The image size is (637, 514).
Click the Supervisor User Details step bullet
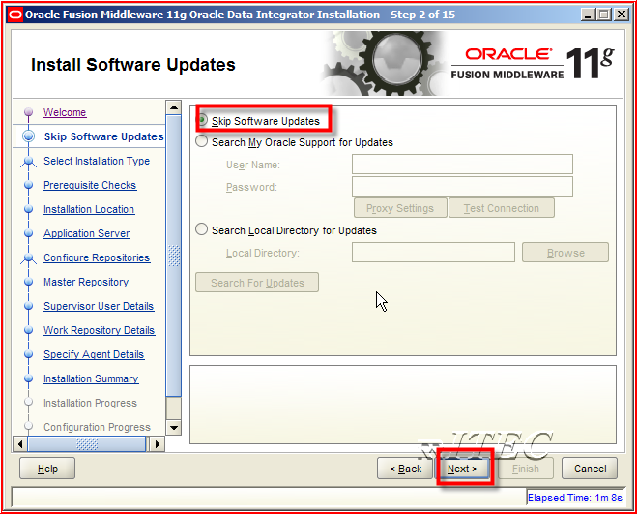[x=28, y=306]
